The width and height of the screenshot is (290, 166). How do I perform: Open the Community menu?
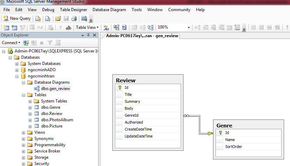[179, 10]
